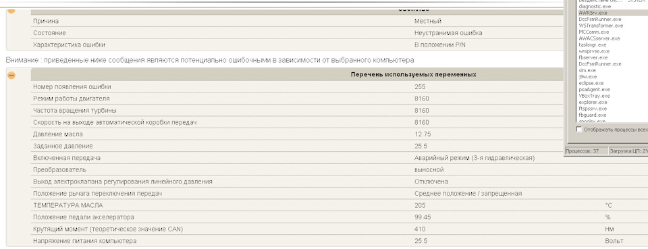The height and width of the screenshot is (249, 648).
Task: Click 'Включенная передача' row label
Action: pos(67,158)
